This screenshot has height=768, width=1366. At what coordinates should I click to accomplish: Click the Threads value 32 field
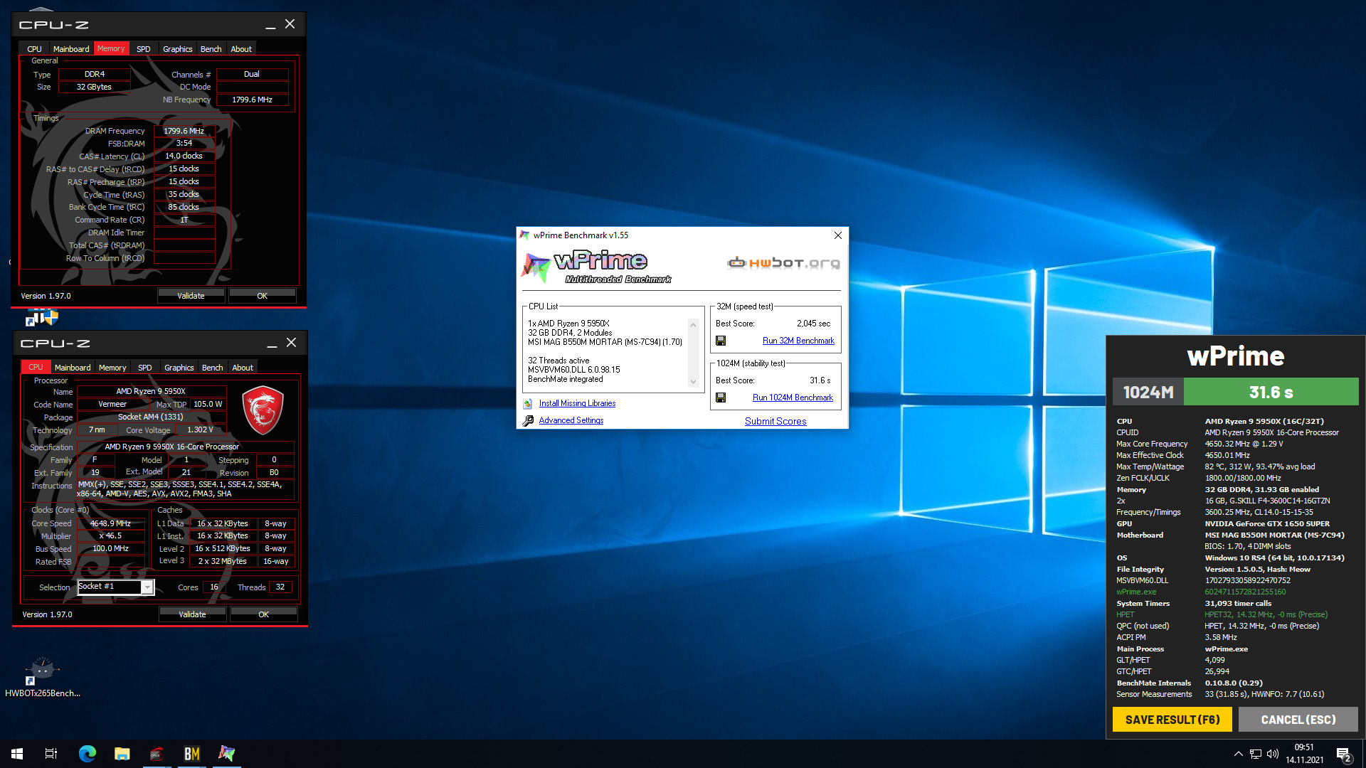pos(280,587)
